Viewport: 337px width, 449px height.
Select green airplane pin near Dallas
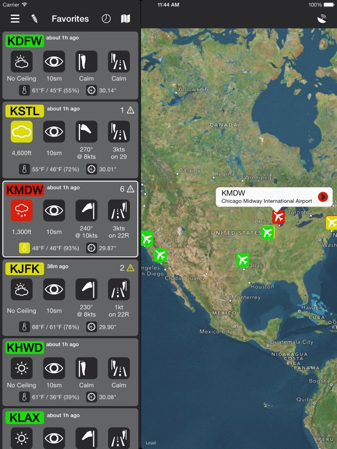click(242, 260)
